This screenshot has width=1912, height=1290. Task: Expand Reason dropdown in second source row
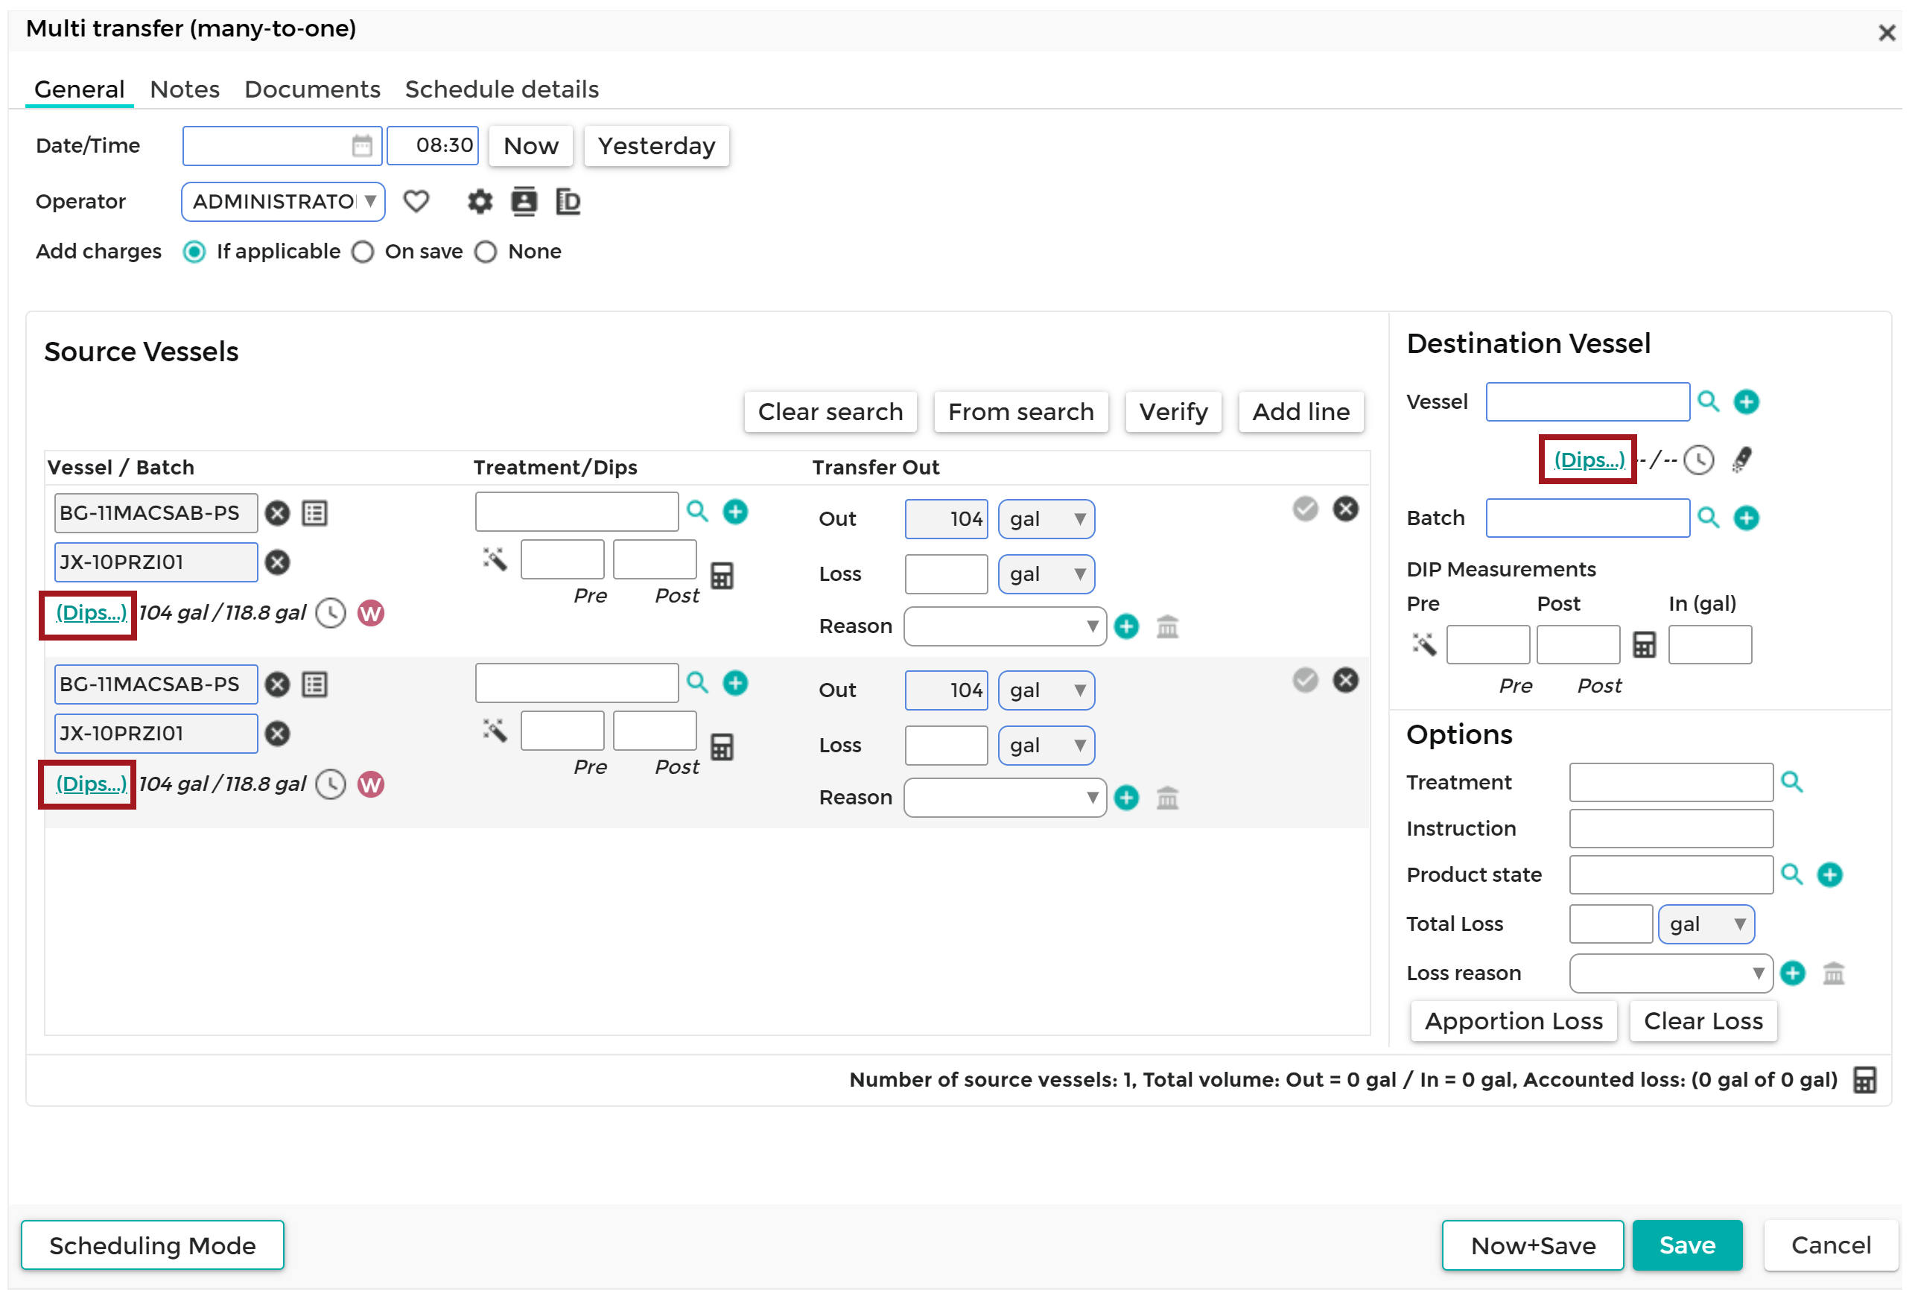click(x=1005, y=798)
